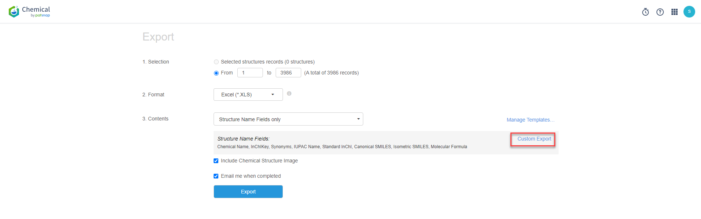The width and height of the screenshot is (701, 219).
Task: Click the Email me when completed label
Action: [x=251, y=176]
